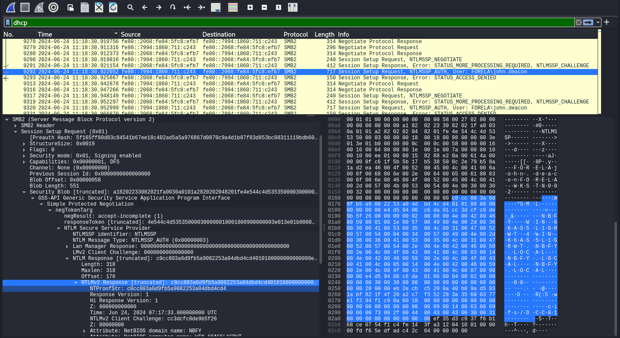Collapse the NTLMv2 Response node
This screenshot has width=620, height=338.
[x=76, y=282]
